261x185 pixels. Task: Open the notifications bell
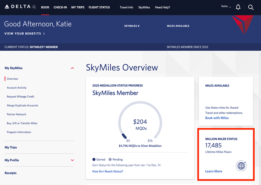click(x=238, y=7)
